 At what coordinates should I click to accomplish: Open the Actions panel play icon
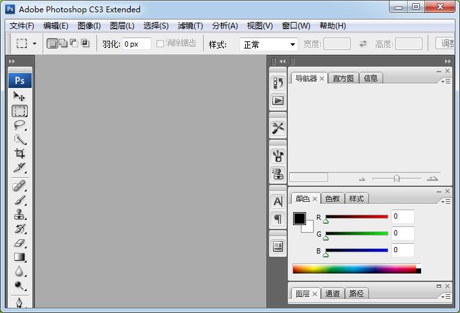[x=278, y=100]
